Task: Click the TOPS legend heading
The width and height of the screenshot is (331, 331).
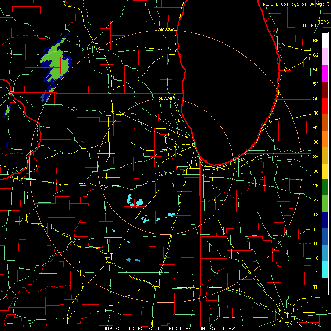Action: coord(323,22)
